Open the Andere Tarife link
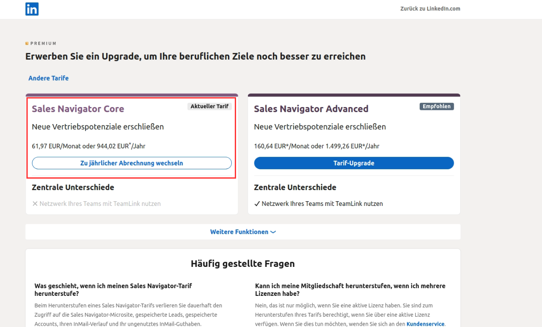 point(49,78)
